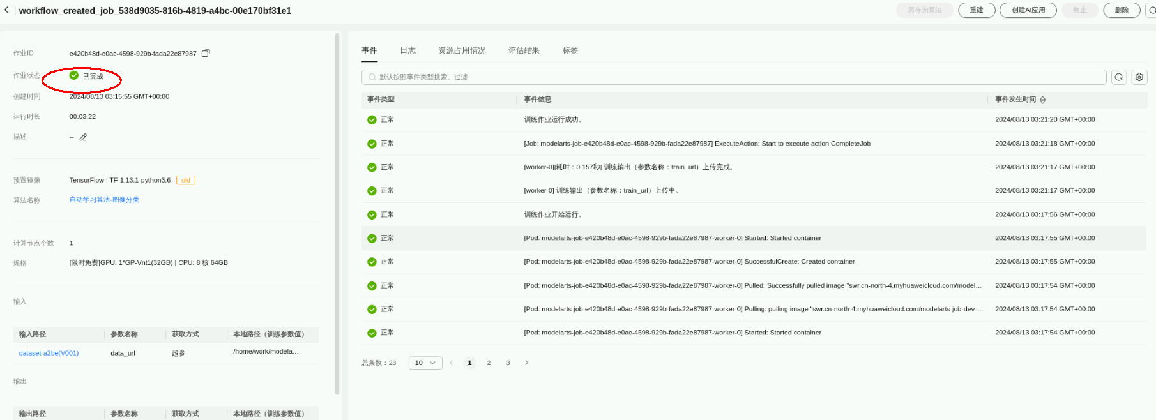This screenshot has height=420, width=1156.
Task: Click the event search filter input field
Action: (x=734, y=77)
